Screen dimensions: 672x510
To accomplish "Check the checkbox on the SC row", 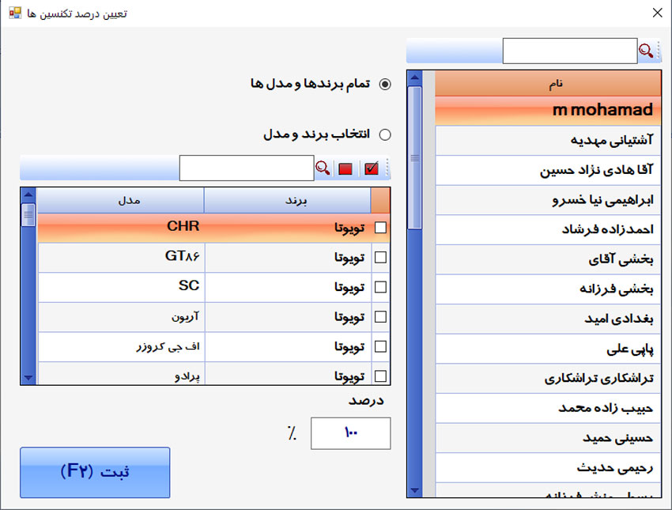I will (x=379, y=287).
